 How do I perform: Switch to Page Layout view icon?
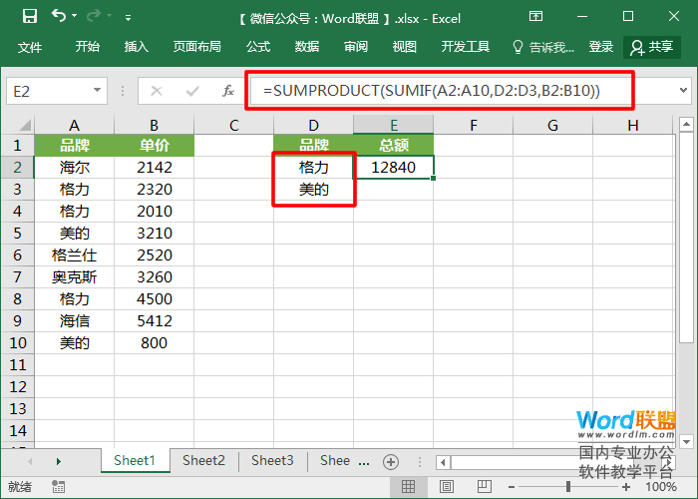[x=447, y=487]
